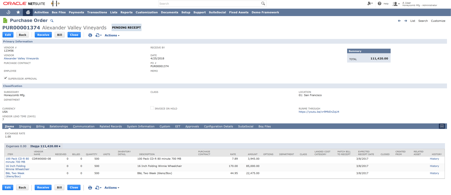Click into the global Search field
This screenshot has height=195, width=451.
pos(210,4)
